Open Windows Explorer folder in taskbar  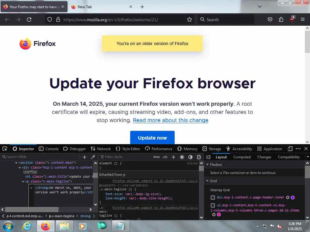(x=64, y=226)
